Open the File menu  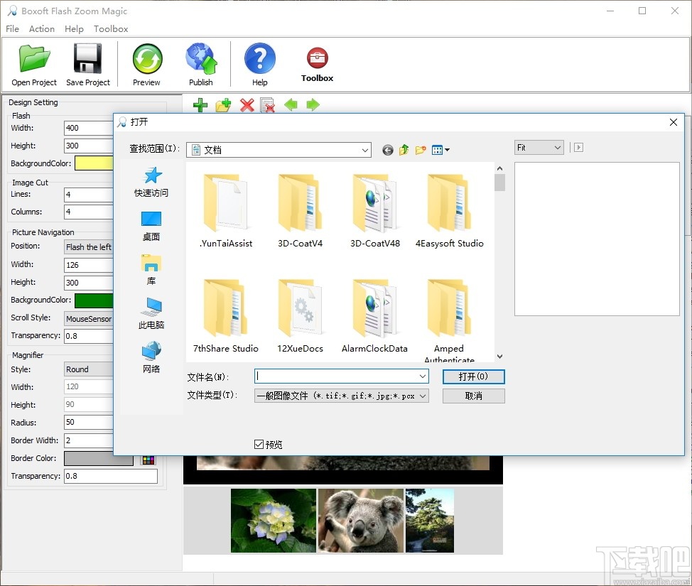(x=11, y=28)
